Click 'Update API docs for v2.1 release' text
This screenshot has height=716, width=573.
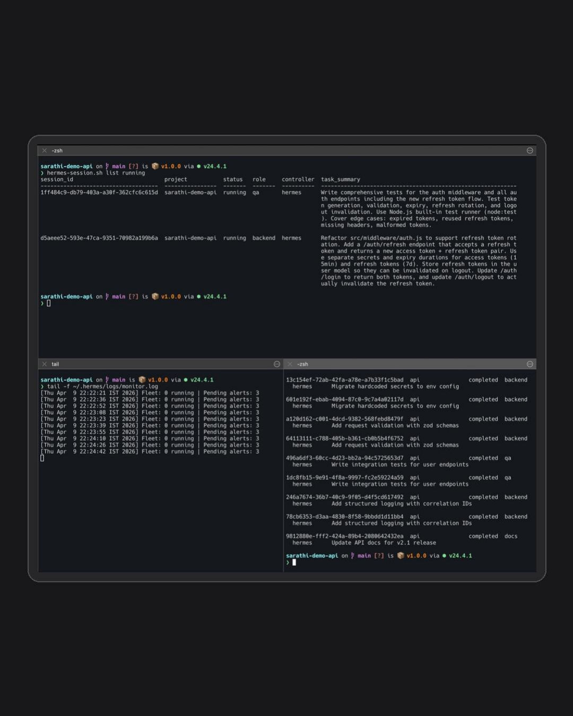tap(384, 543)
